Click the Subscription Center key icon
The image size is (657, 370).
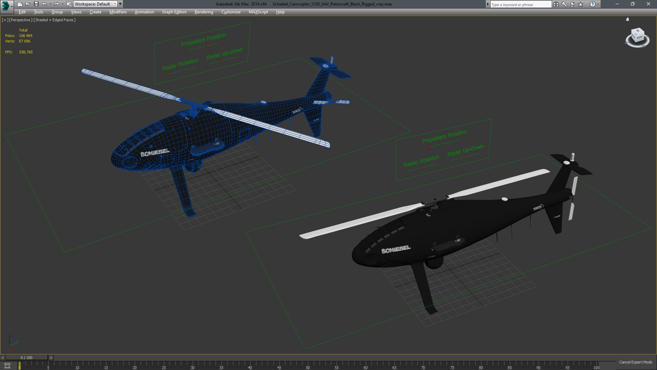click(564, 4)
